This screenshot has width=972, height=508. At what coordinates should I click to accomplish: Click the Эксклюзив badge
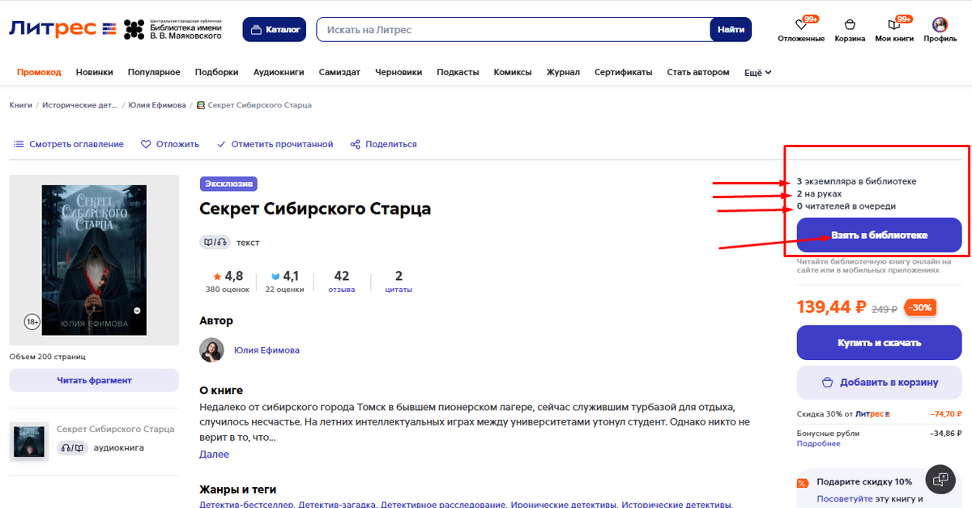click(228, 184)
